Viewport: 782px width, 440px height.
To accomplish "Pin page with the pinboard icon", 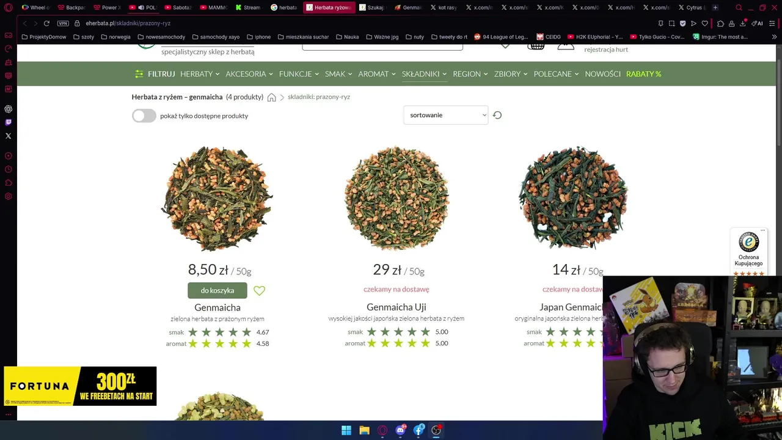I will point(660,23).
